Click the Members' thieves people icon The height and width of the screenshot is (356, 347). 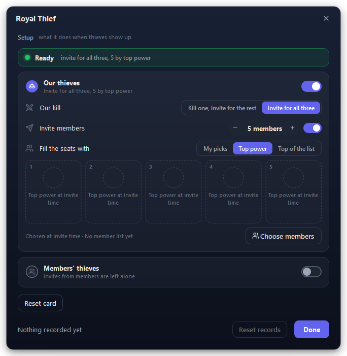pyautogui.click(x=32, y=272)
